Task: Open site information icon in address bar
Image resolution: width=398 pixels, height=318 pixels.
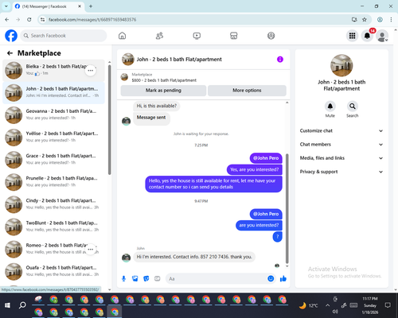Action: pos(42,20)
